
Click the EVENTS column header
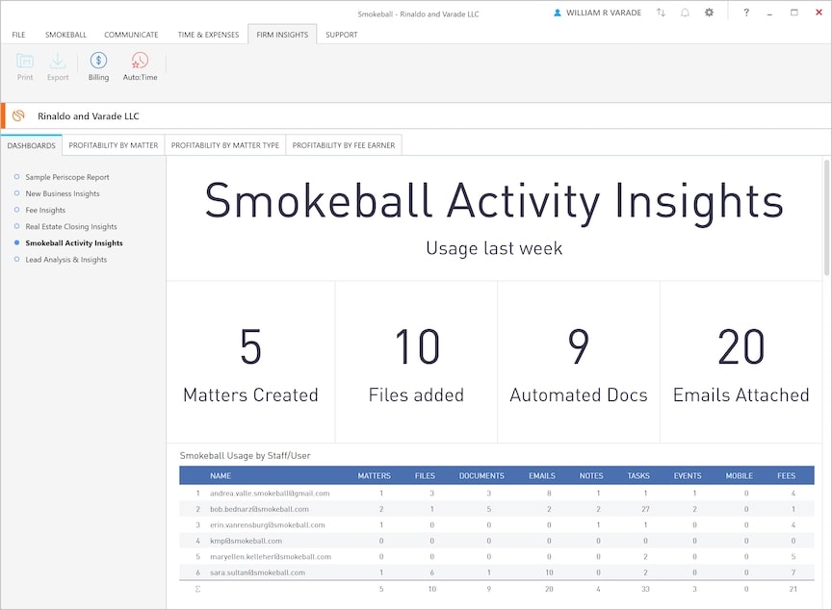tap(688, 475)
